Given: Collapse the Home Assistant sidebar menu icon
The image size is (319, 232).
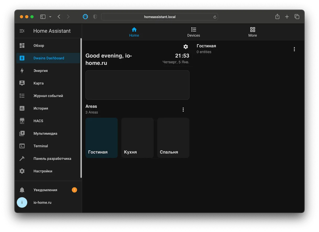Looking at the screenshot, I should (x=22, y=31).
